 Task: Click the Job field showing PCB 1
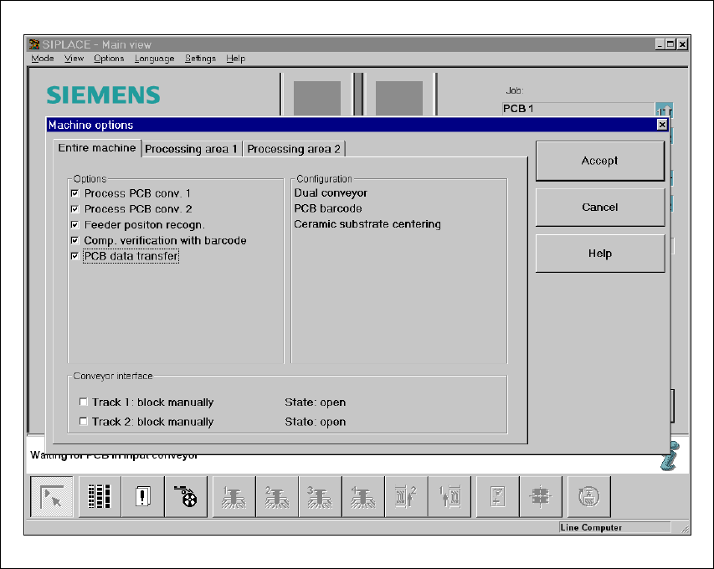(578, 109)
